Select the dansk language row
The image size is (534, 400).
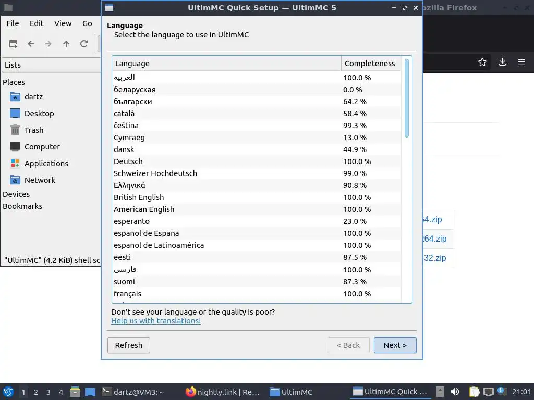257,149
